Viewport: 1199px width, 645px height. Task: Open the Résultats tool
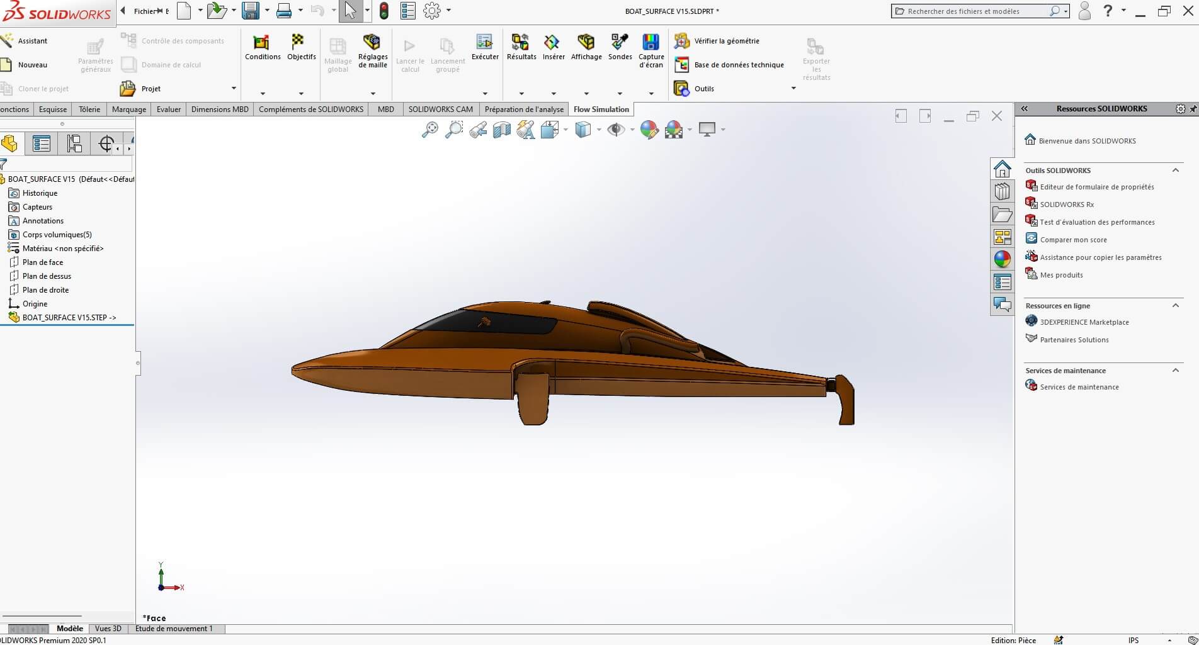tap(521, 43)
